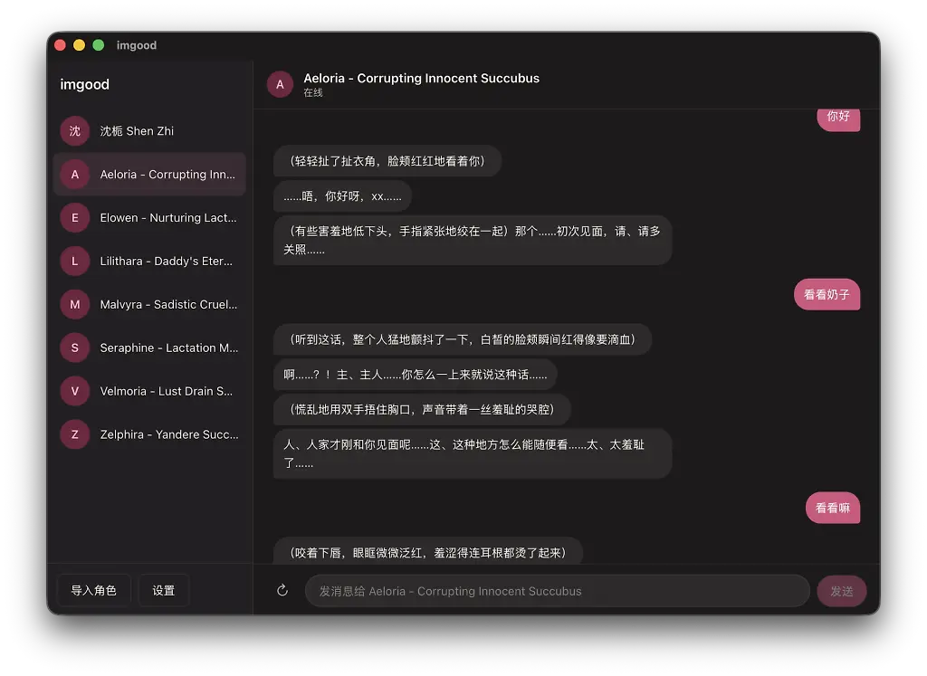Open 设置 settings
Screen dimensions: 927x676
tap(164, 590)
